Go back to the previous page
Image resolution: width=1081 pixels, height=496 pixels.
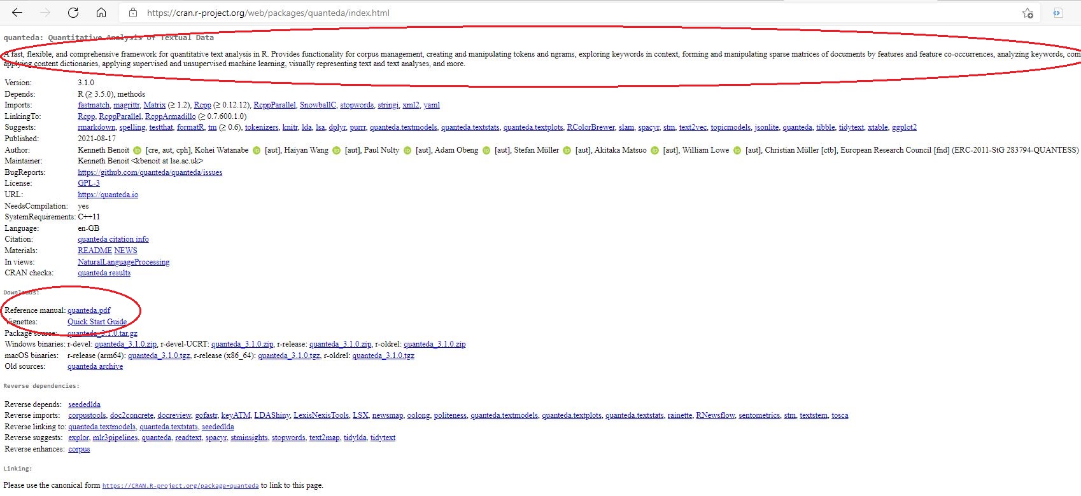pos(17,13)
